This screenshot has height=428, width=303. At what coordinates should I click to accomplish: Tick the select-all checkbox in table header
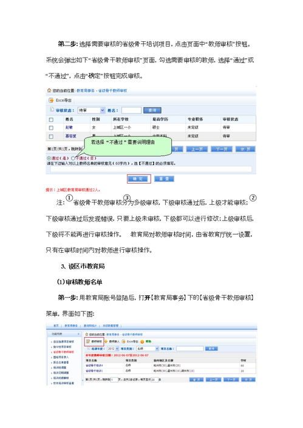coord(51,119)
